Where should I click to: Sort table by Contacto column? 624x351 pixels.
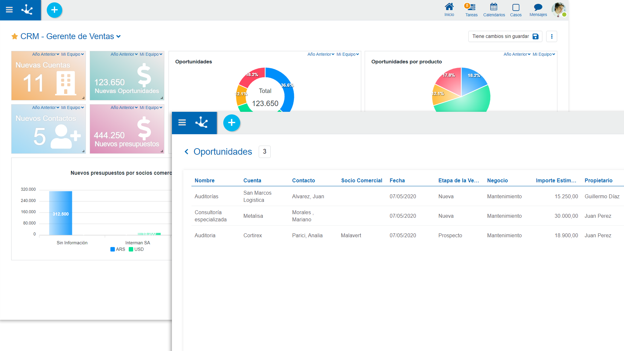[304, 180]
